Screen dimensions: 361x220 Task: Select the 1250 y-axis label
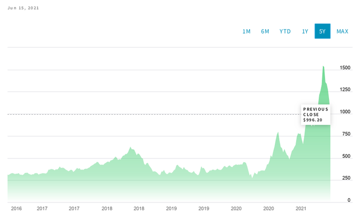[x=345, y=89]
